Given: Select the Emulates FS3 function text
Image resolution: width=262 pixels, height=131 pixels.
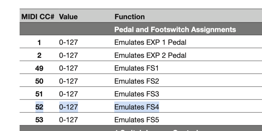Looking at the screenshot, I should click(x=136, y=94).
